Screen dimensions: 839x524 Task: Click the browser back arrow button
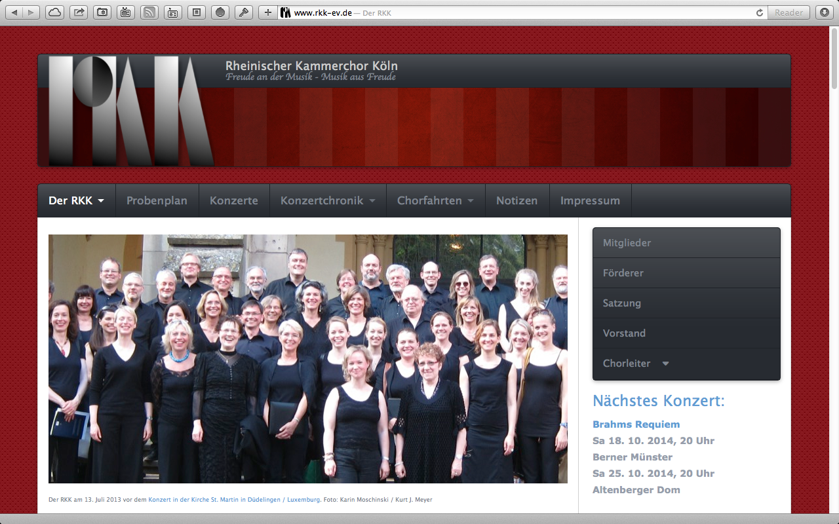tap(15, 12)
